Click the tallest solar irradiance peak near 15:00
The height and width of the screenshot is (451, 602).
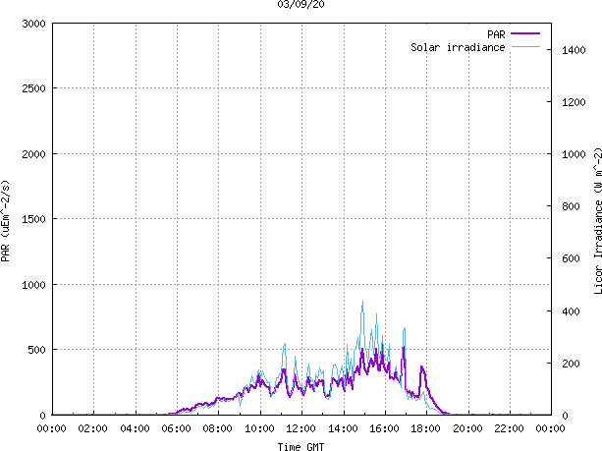point(362,303)
